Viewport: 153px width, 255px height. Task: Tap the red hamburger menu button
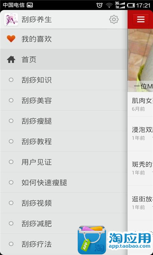pyautogui.click(x=141, y=19)
